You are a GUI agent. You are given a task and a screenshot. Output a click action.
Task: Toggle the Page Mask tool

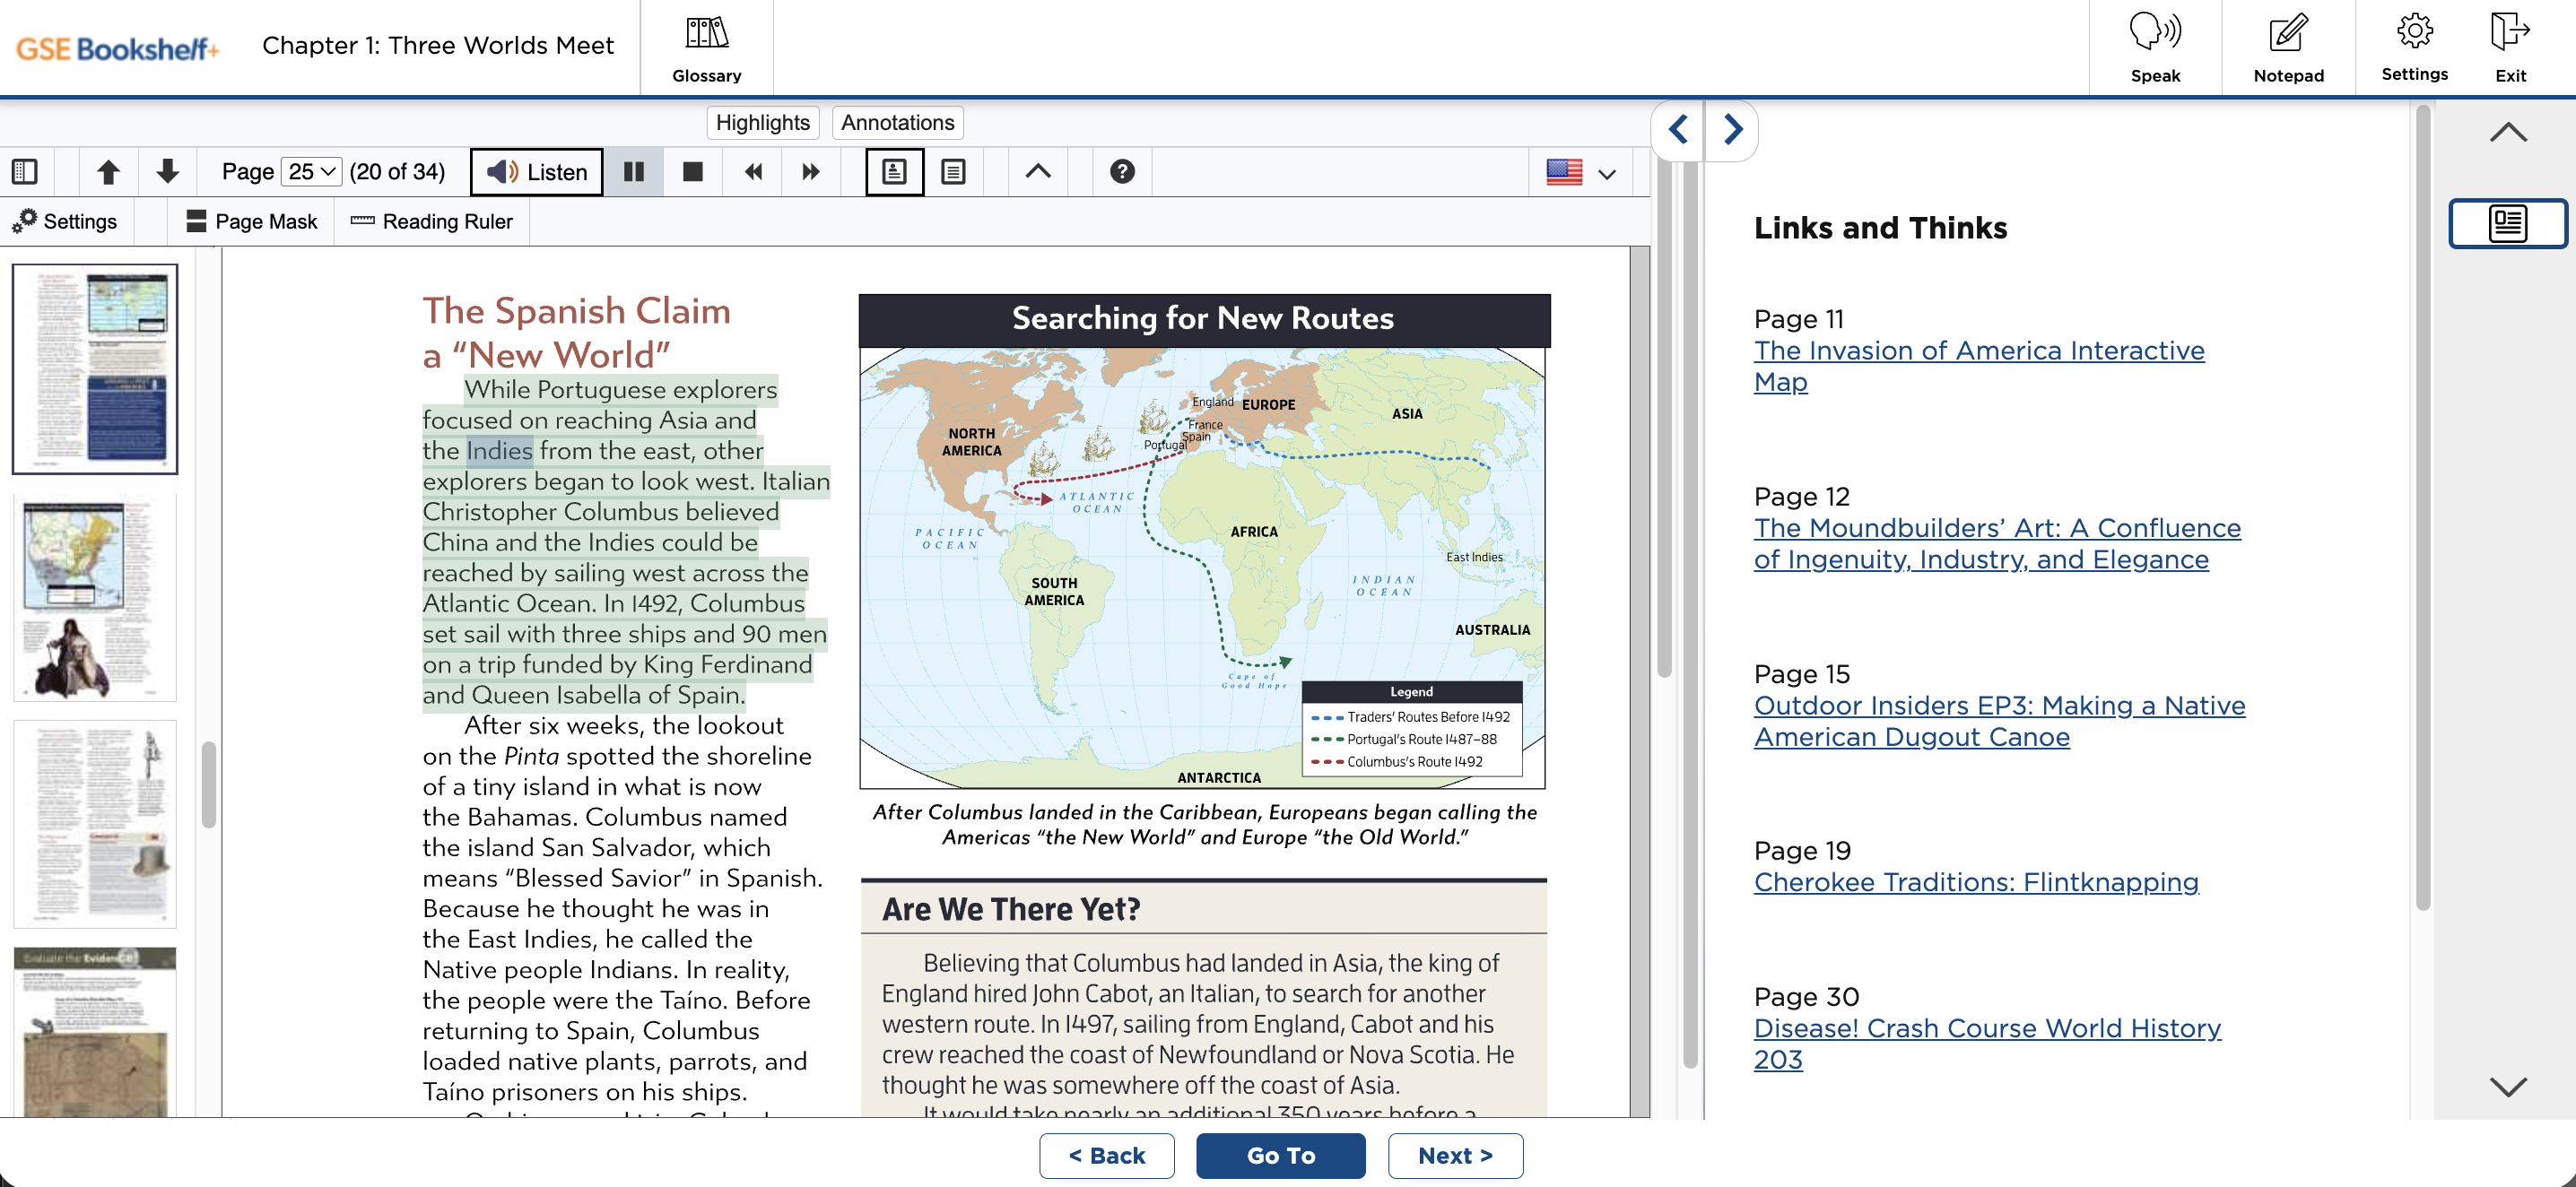[x=251, y=221]
